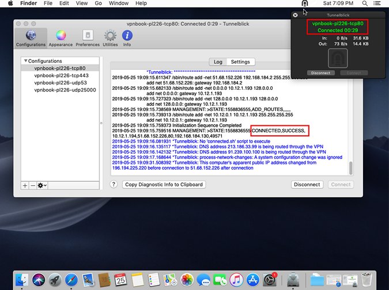Click log line about DNS address 213.186.33.99
This screenshot has height=290, width=389.
click(218, 147)
